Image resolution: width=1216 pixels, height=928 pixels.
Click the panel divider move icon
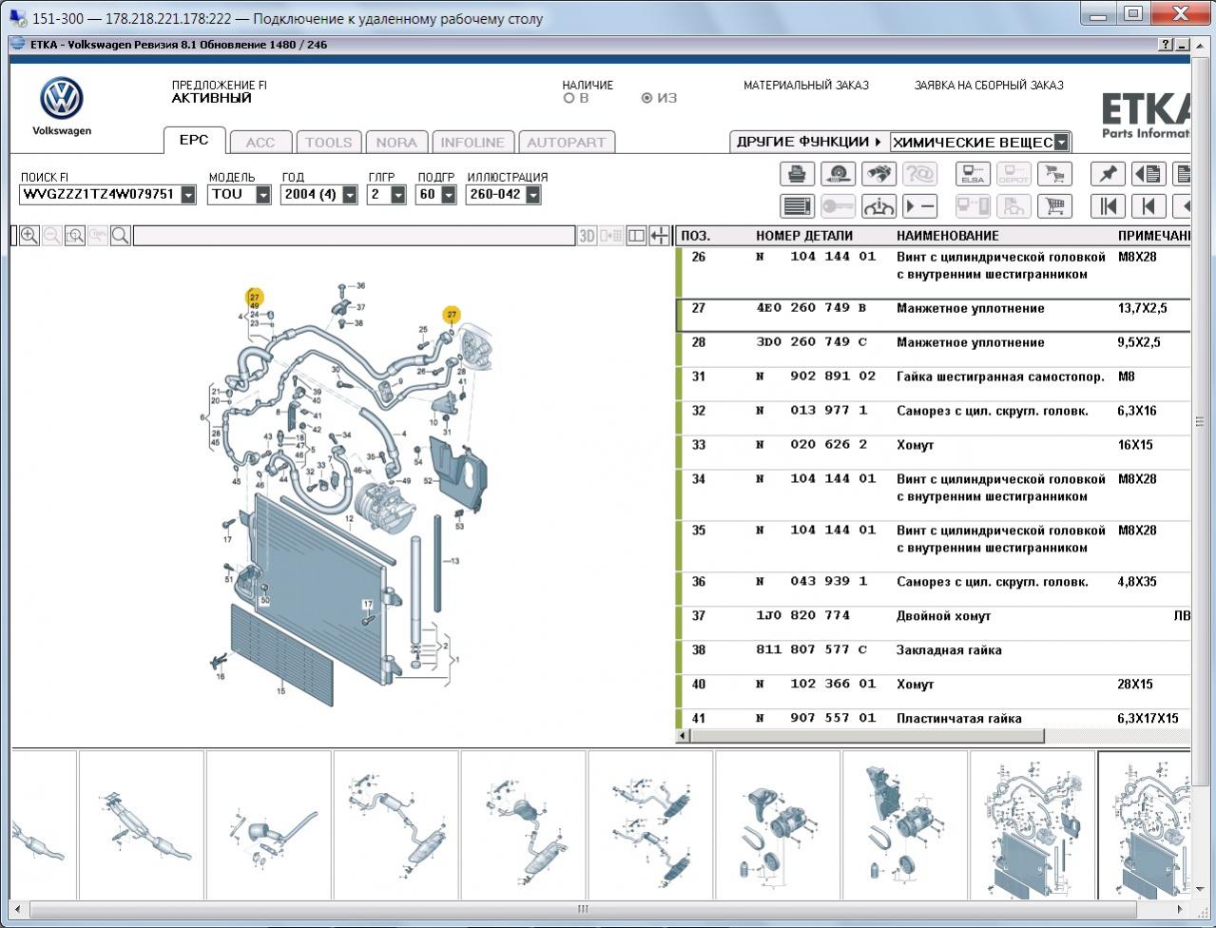(x=660, y=236)
